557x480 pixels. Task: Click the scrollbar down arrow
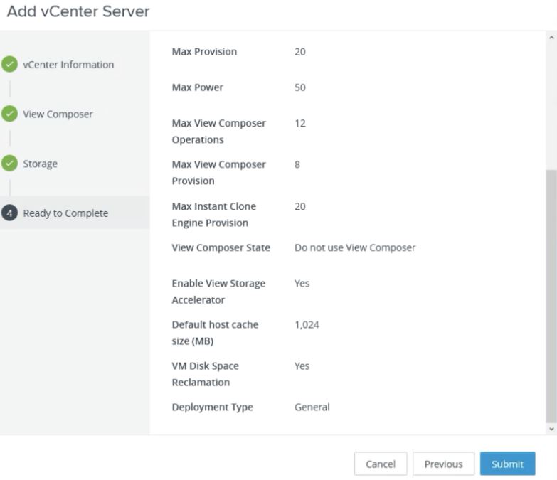[552, 429]
